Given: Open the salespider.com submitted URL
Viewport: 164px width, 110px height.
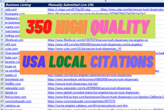Looking at the screenshot, I should coord(89,88).
